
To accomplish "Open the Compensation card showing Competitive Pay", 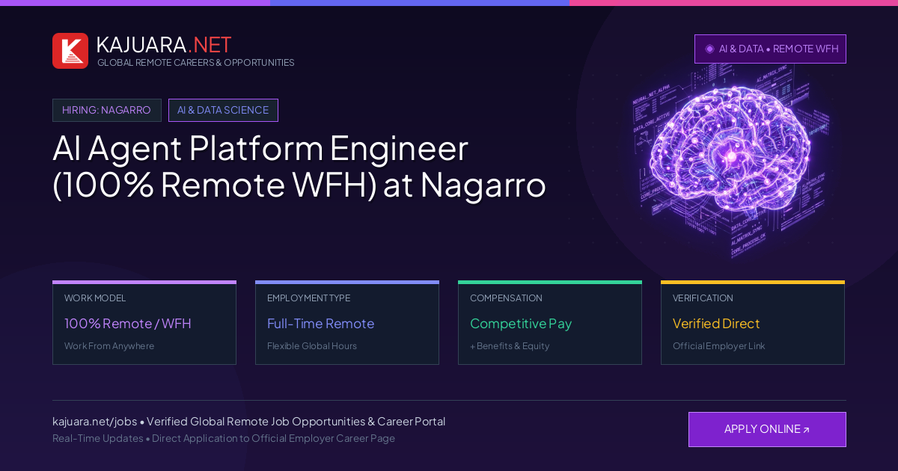I will click(x=550, y=322).
